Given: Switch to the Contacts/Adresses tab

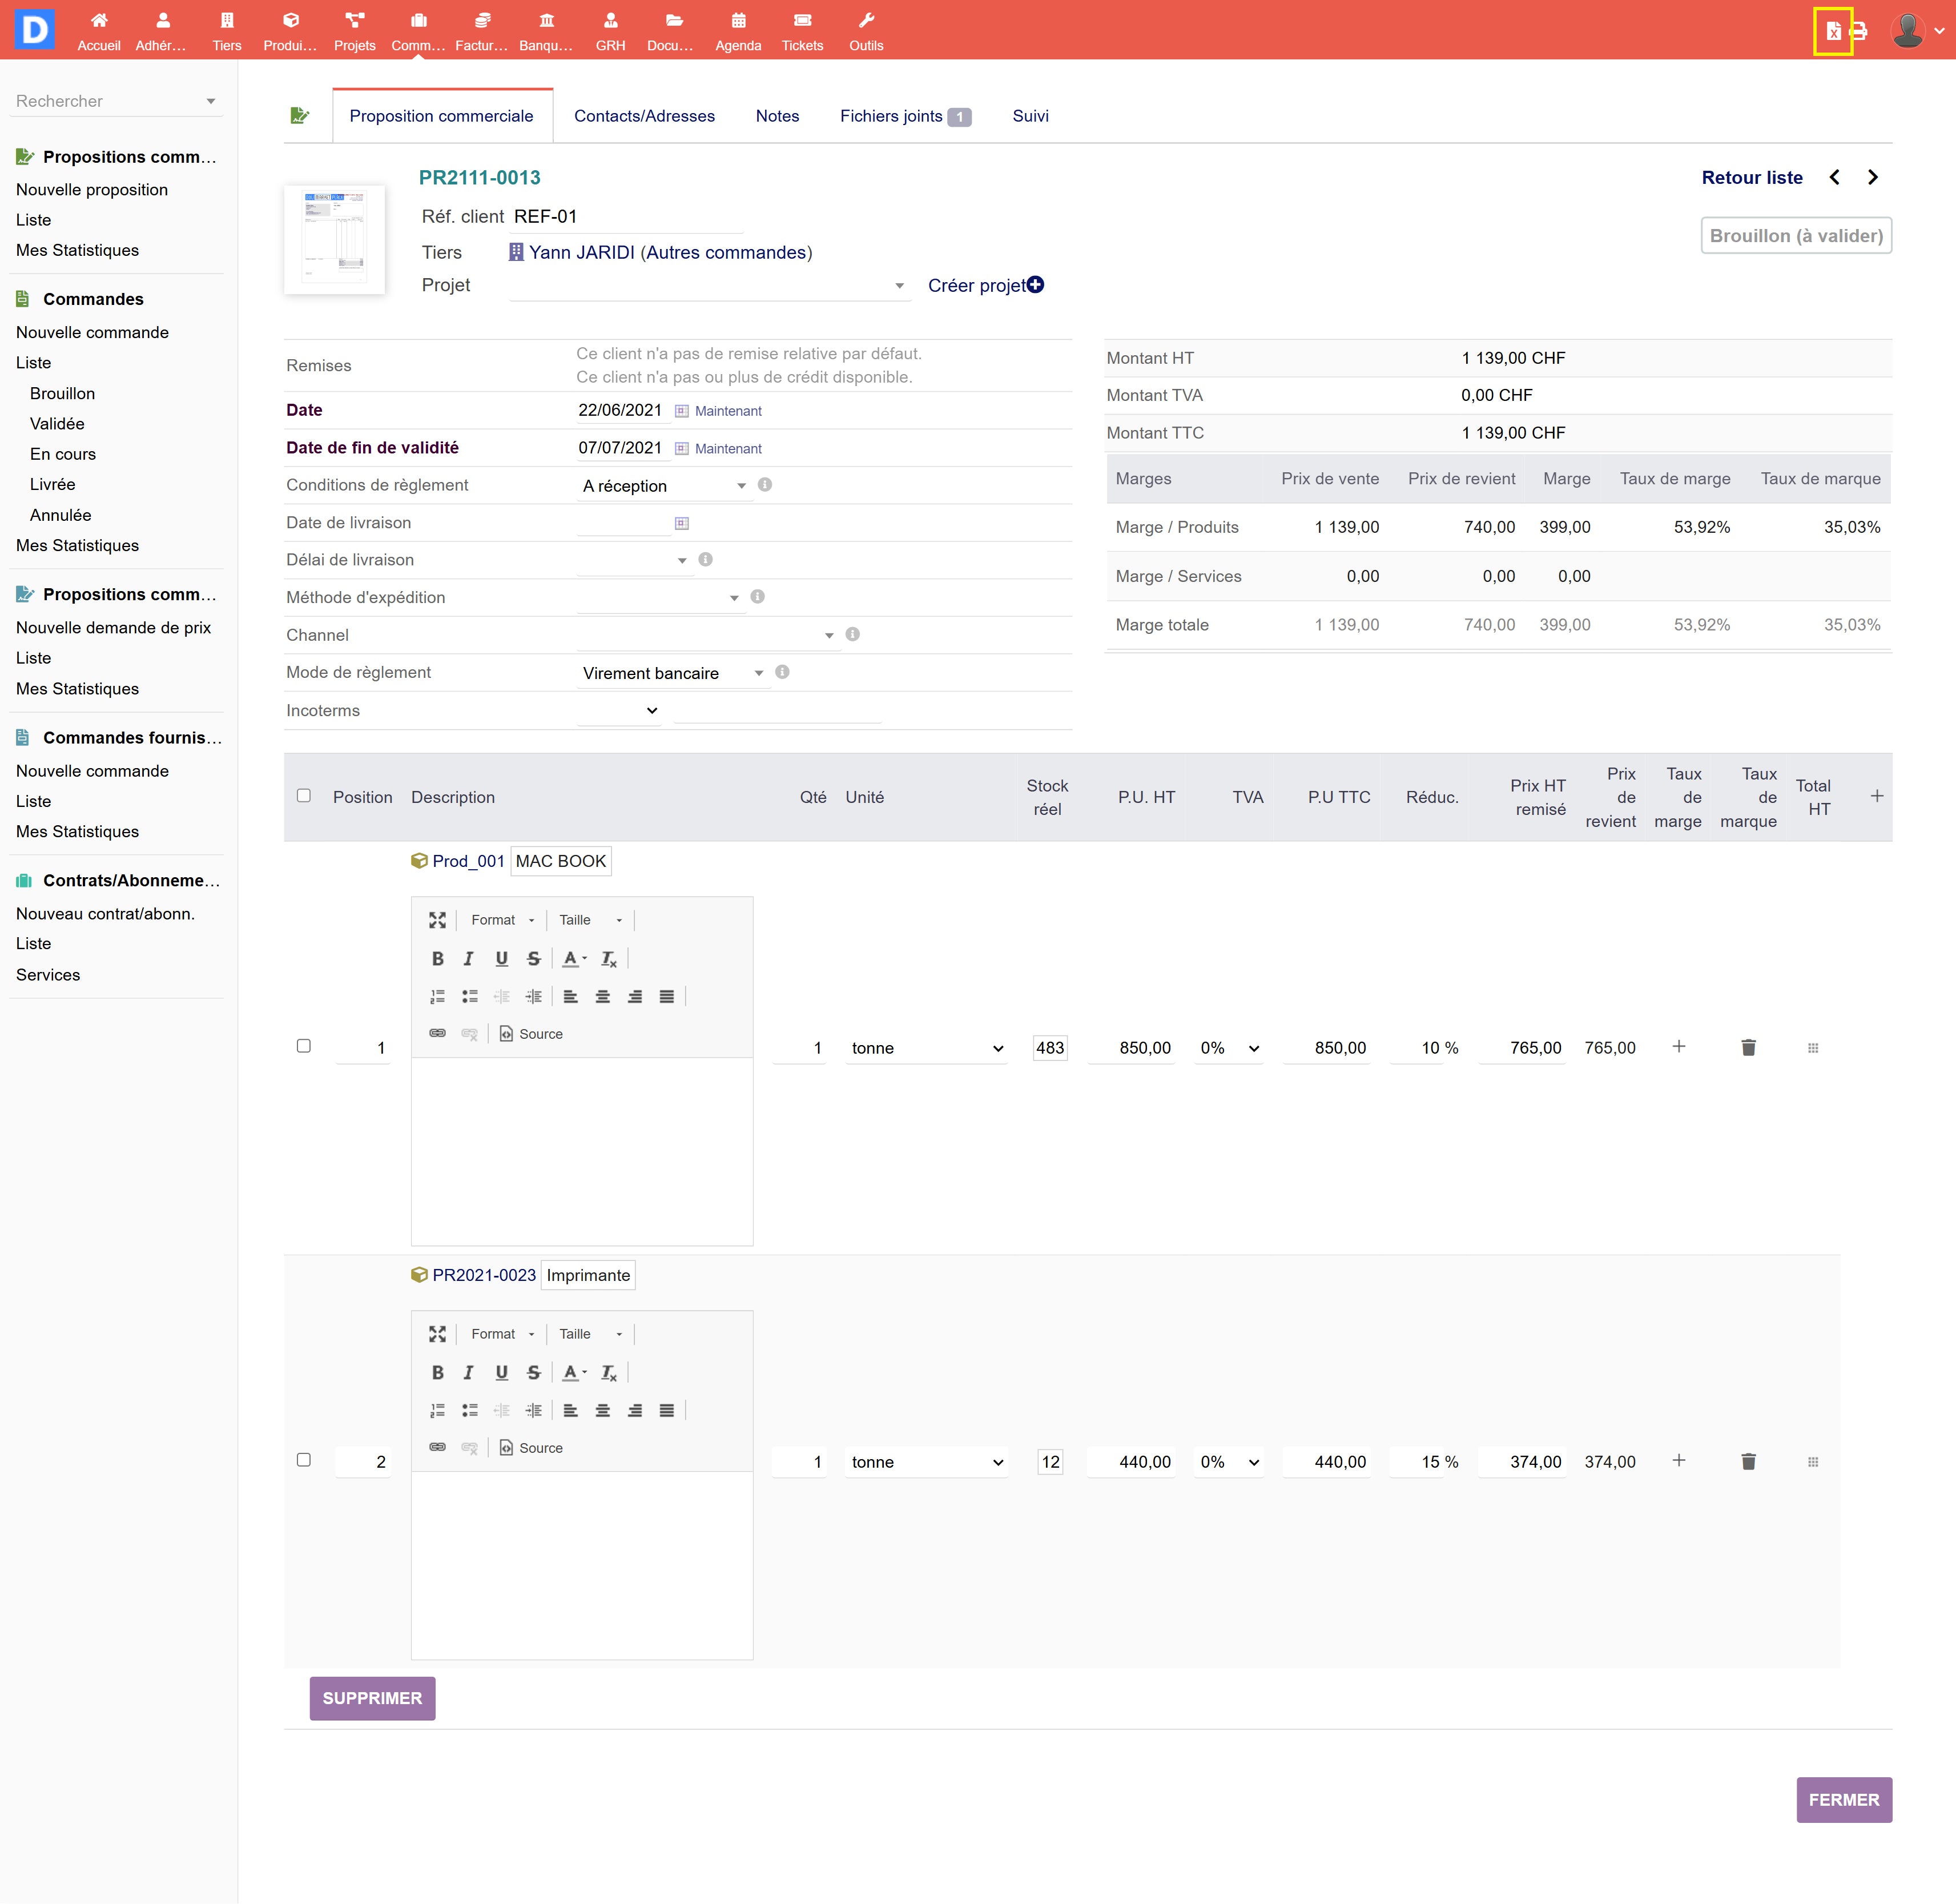Looking at the screenshot, I should 643,116.
